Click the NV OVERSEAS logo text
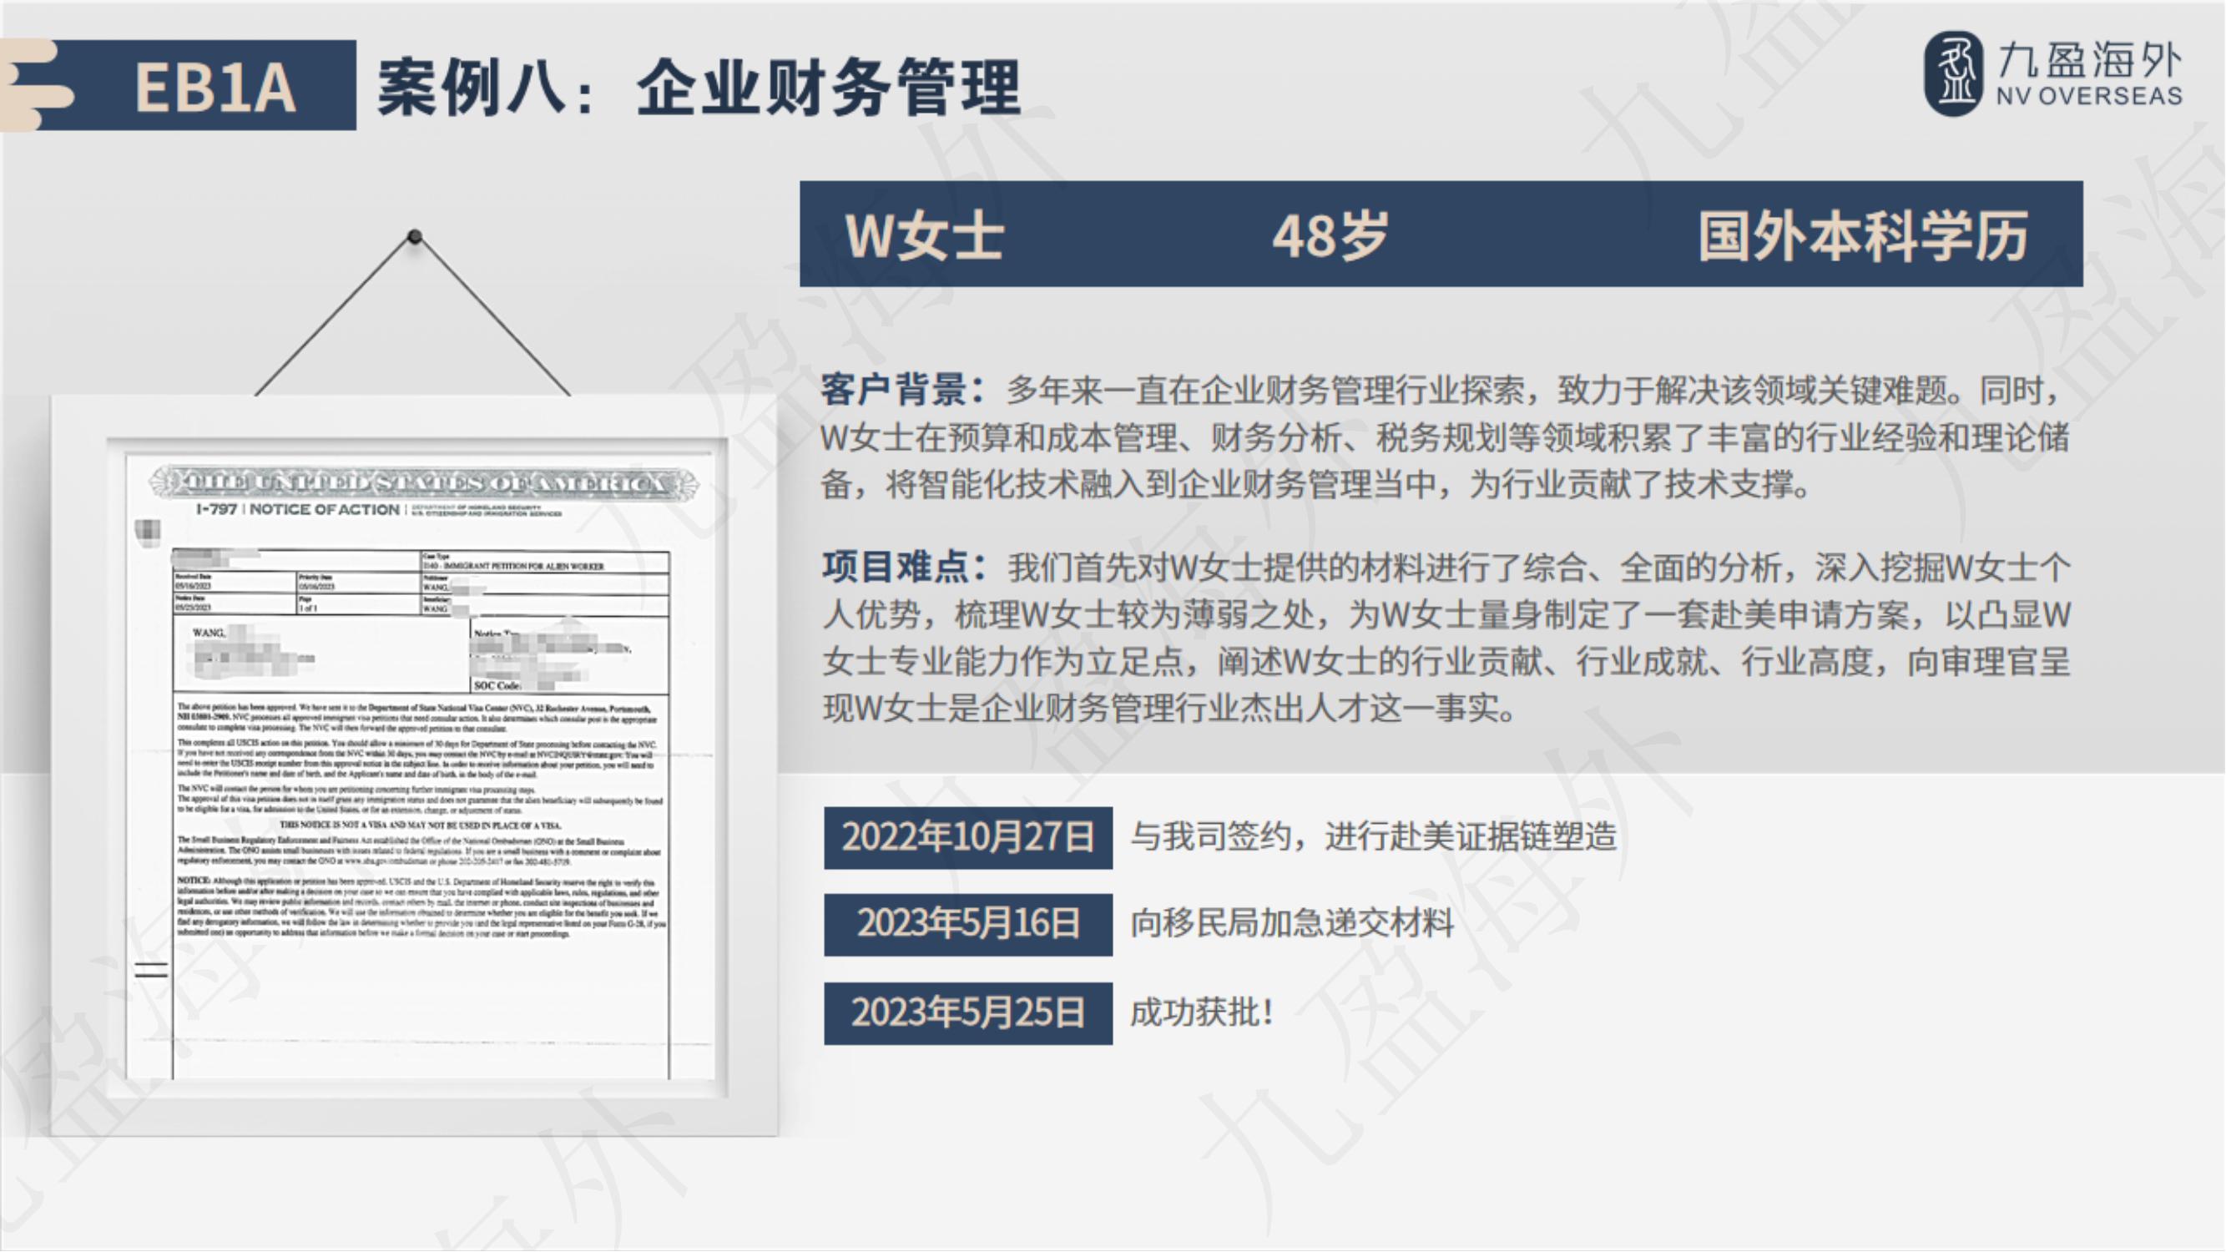This screenshot has height=1252, width=2226. (x=2090, y=97)
